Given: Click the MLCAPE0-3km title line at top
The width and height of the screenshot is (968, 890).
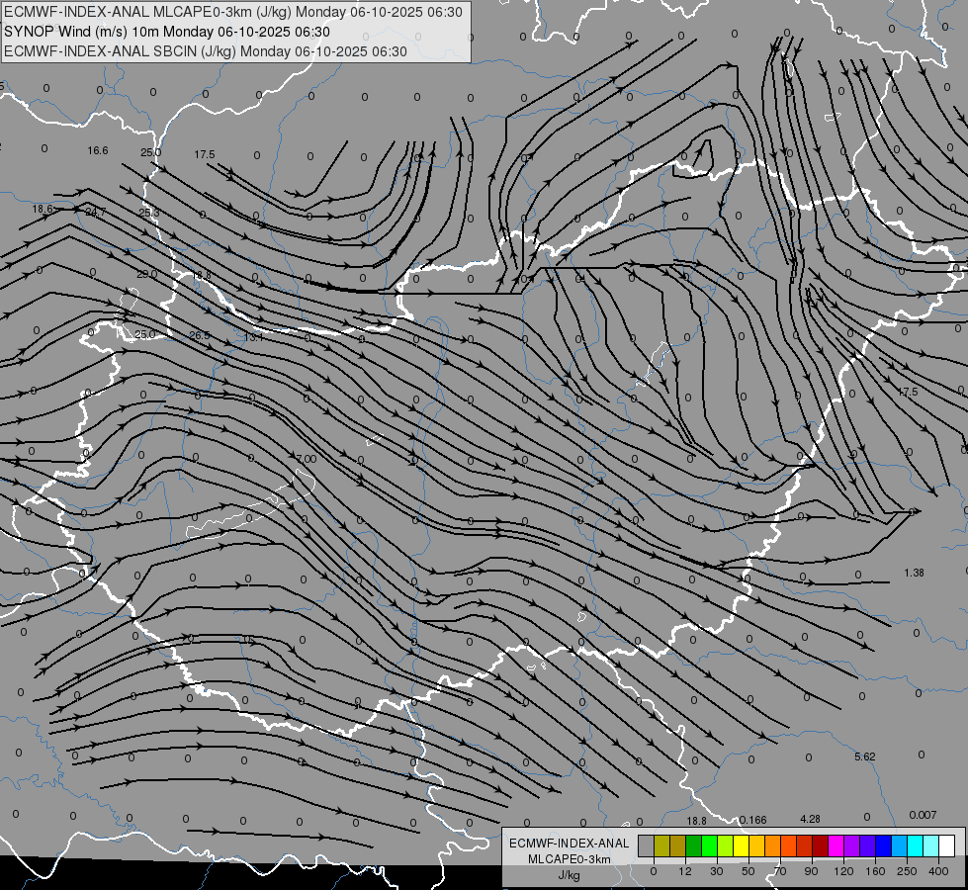Looking at the screenshot, I should [x=233, y=12].
